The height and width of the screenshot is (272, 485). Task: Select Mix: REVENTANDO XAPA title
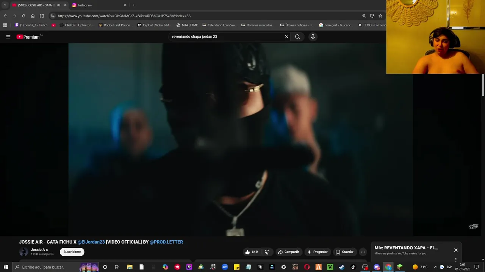tap(406, 248)
